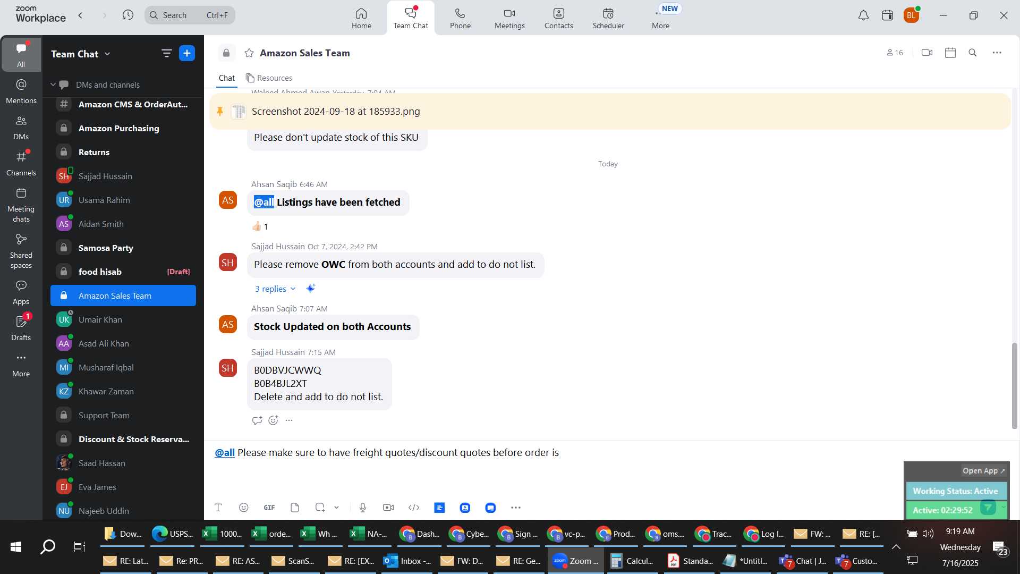Open Channels in the sidebar
The width and height of the screenshot is (1020, 574).
(x=21, y=164)
